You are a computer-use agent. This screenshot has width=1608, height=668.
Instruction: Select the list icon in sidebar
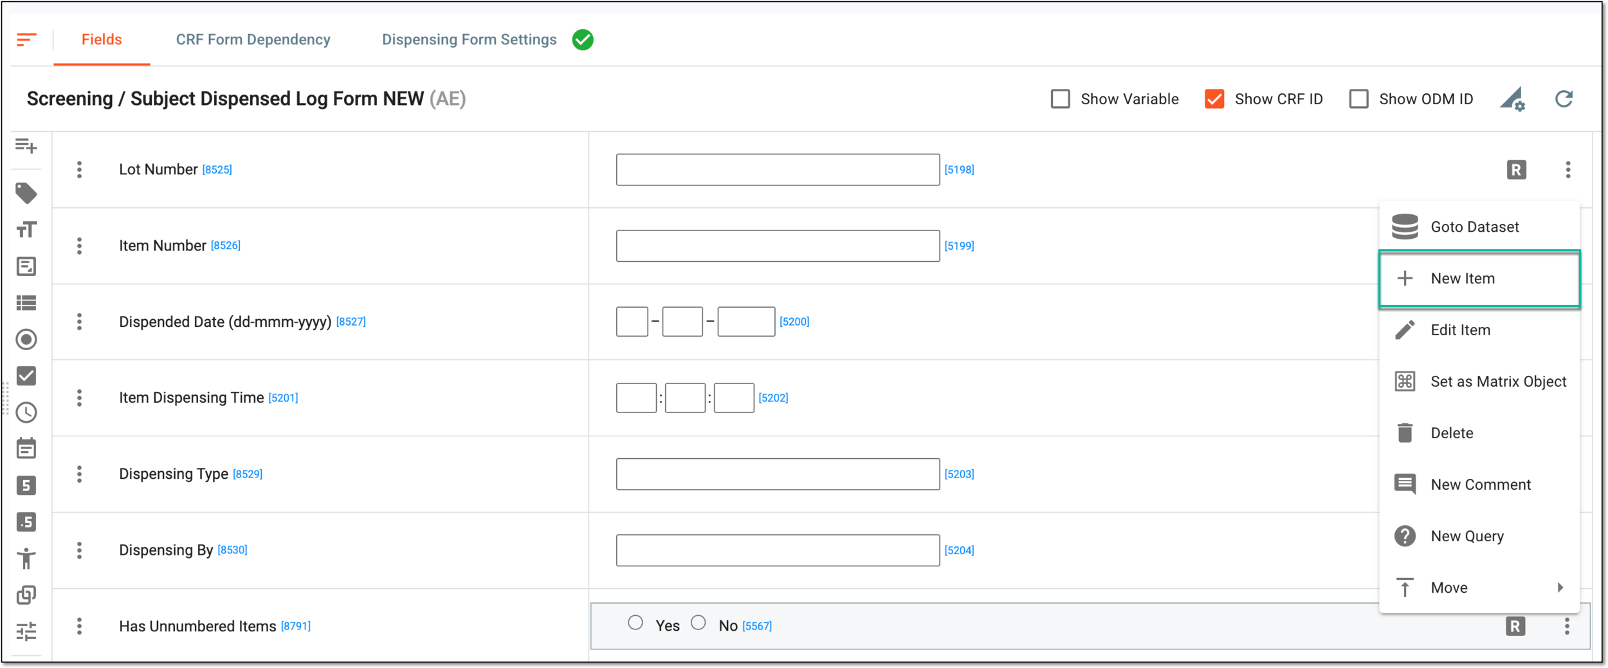(26, 302)
